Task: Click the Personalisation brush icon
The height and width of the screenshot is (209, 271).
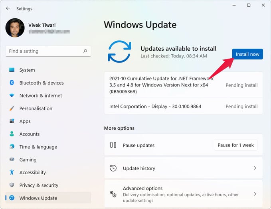Action: [x=12, y=108]
